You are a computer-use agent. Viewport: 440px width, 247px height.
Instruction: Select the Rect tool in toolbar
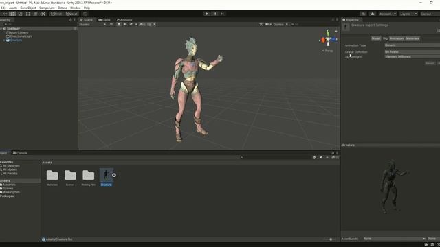(x=27, y=14)
